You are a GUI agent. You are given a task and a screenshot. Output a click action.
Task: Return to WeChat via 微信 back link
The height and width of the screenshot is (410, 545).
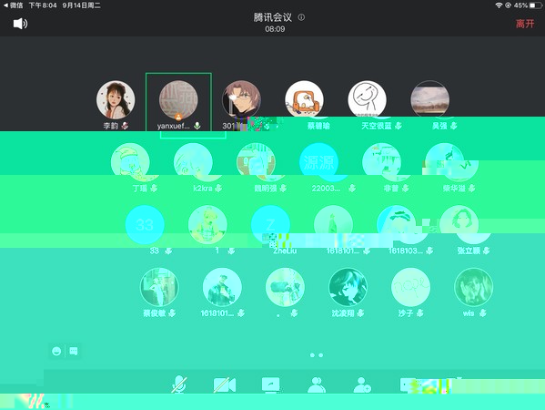pos(14,5)
